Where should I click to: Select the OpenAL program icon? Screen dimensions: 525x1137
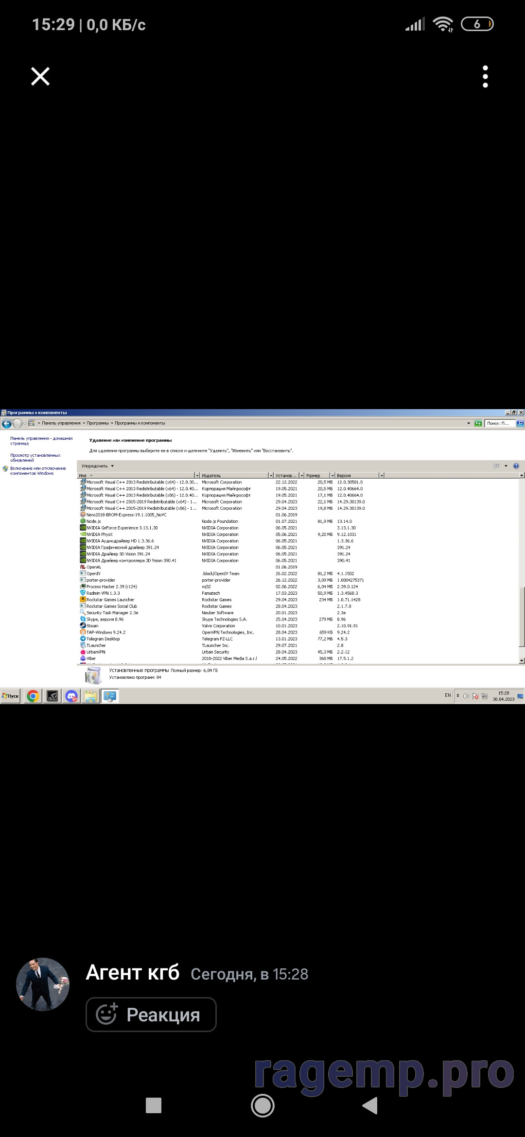click(83, 567)
